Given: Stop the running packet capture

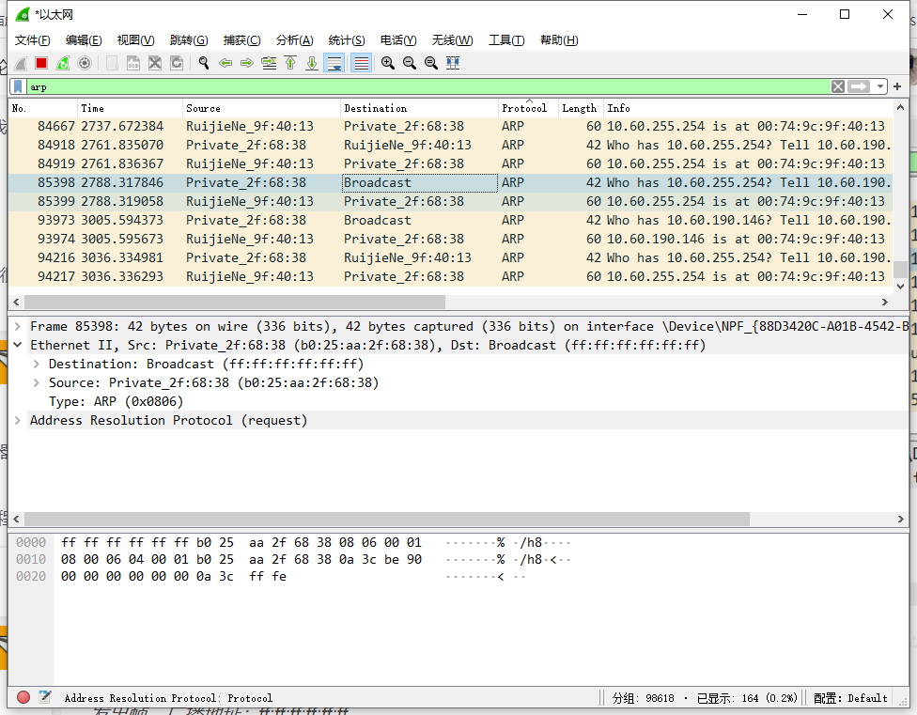Looking at the screenshot, I should pyautogui.click(x=41, y=63).
